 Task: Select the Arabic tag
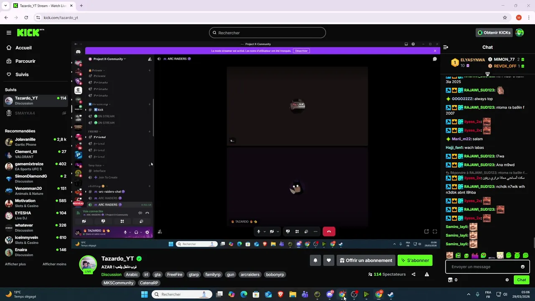pyautogui.click(x=132, y=275)
